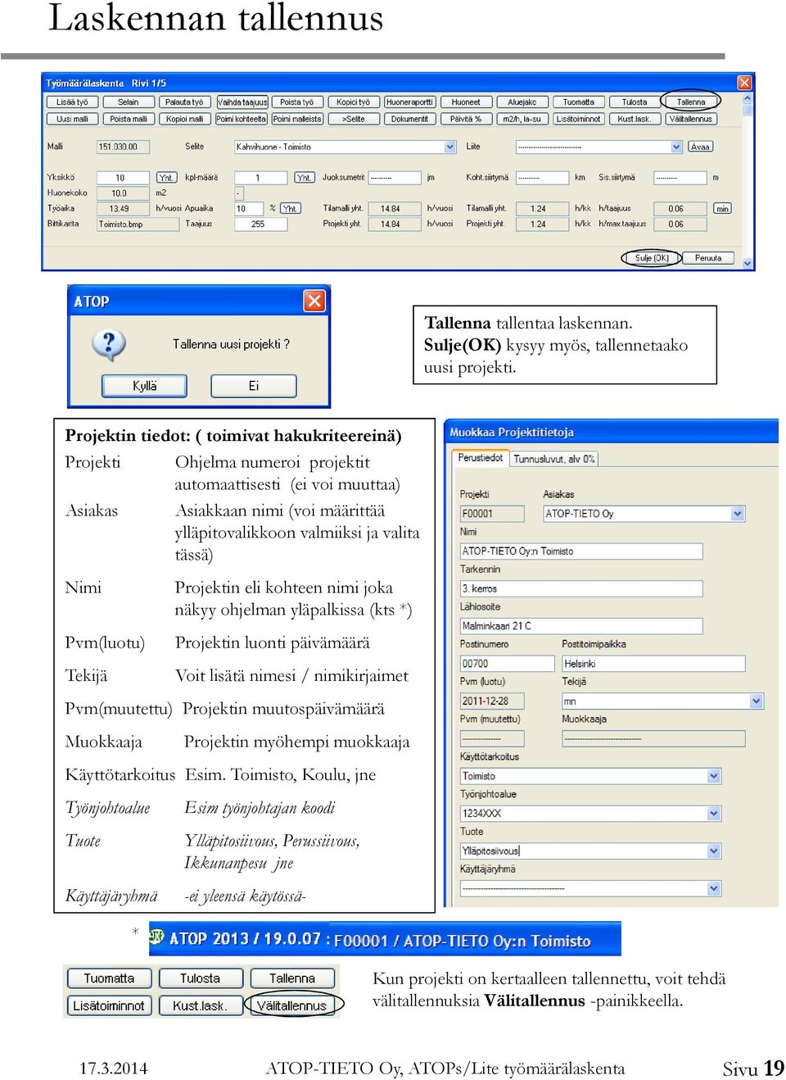Open the Huoneet button
The width and height of the screenshot is (786, 1080).
[466, 102]
